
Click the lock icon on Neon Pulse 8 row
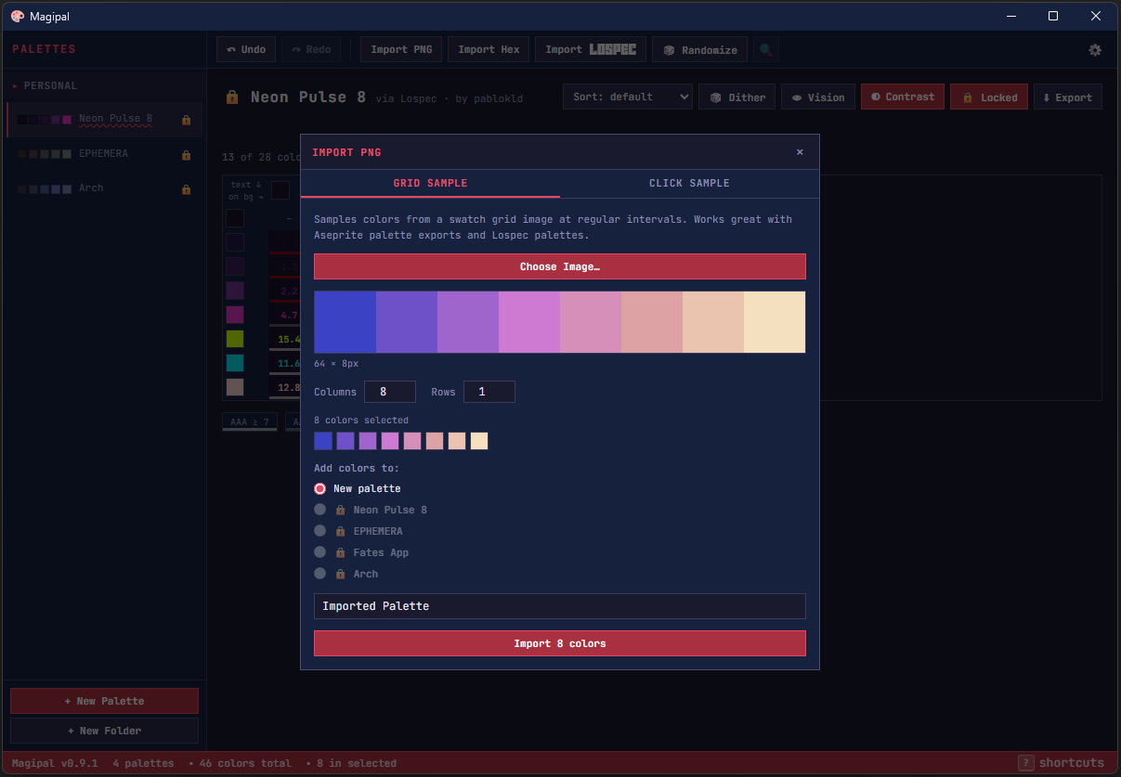(186, 120)
